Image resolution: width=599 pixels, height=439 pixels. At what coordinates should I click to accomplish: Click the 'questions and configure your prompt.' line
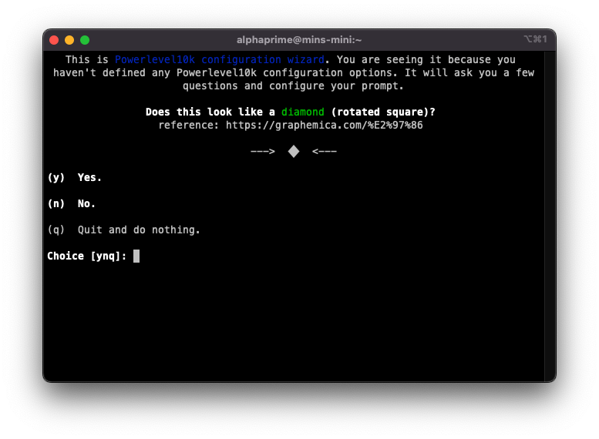(293, 86)
